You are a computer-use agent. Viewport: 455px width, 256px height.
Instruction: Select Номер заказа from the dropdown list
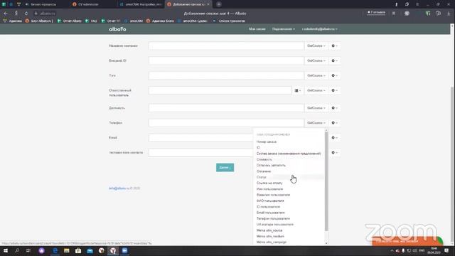pos(266,142)
